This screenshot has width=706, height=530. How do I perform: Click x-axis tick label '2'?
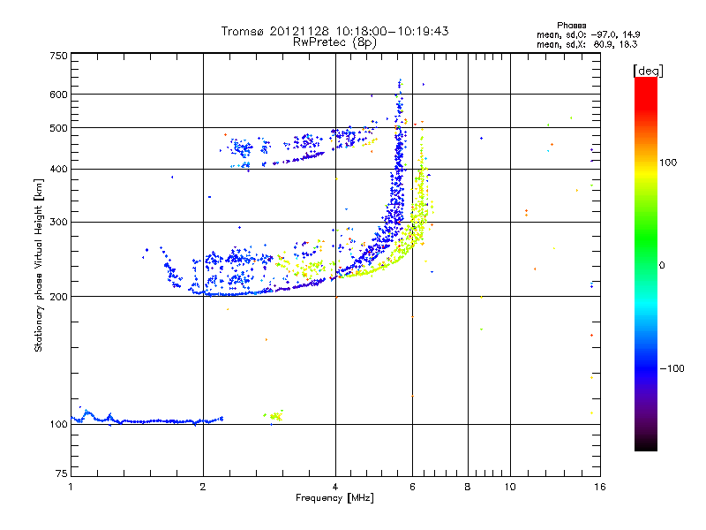coord(203,487)
